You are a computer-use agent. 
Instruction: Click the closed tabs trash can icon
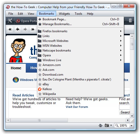[x=130, y=20]
